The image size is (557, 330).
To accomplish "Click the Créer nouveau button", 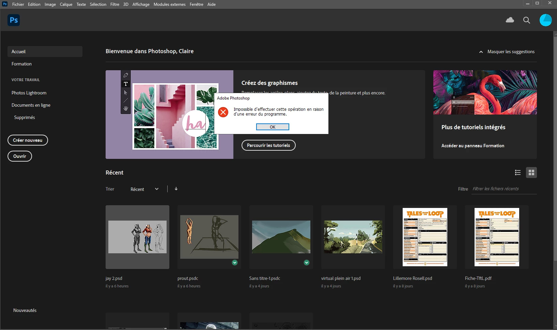I will (x=28, y=140).
